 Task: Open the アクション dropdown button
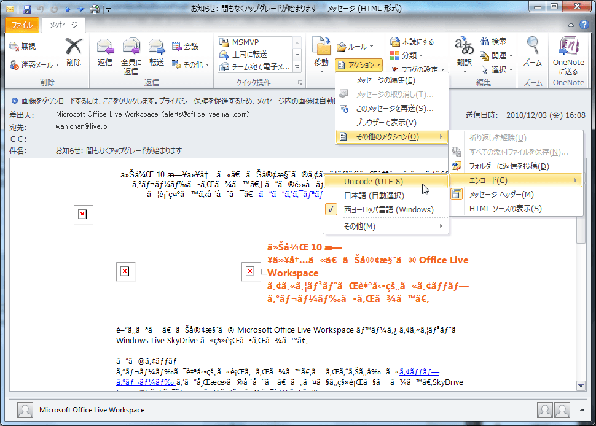[x=359, y=65]
